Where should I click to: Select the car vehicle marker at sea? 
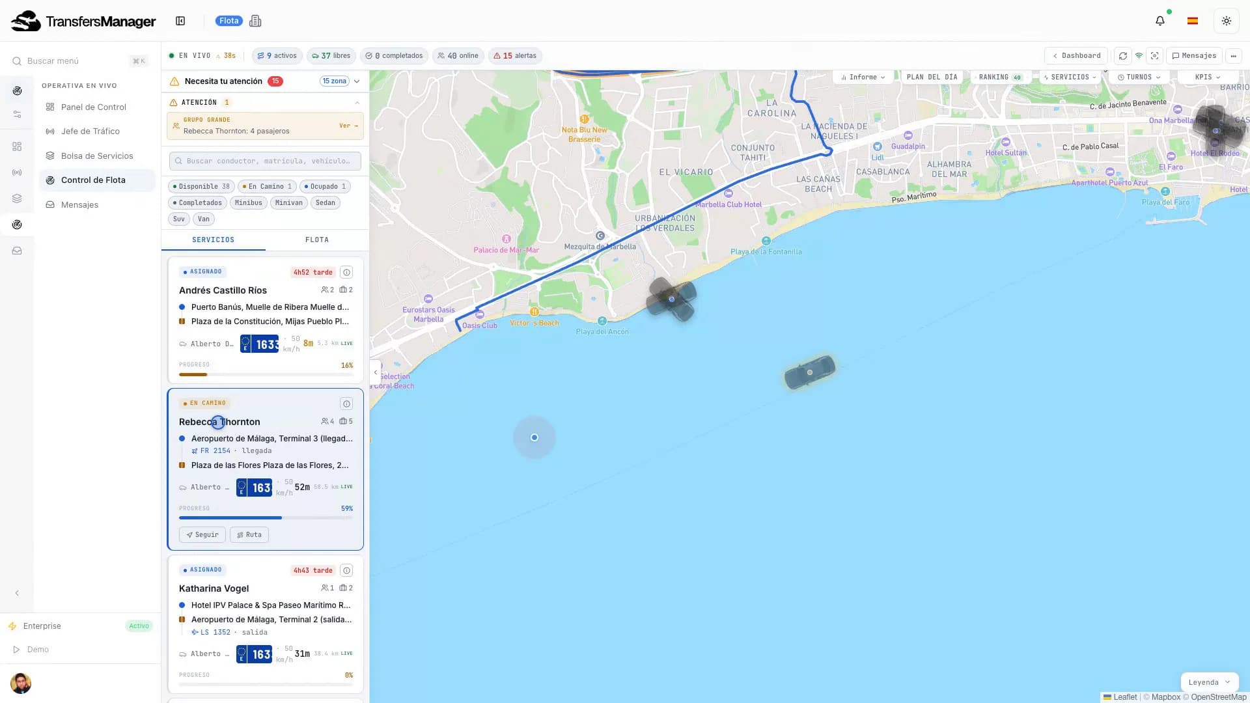click(809, 372)
